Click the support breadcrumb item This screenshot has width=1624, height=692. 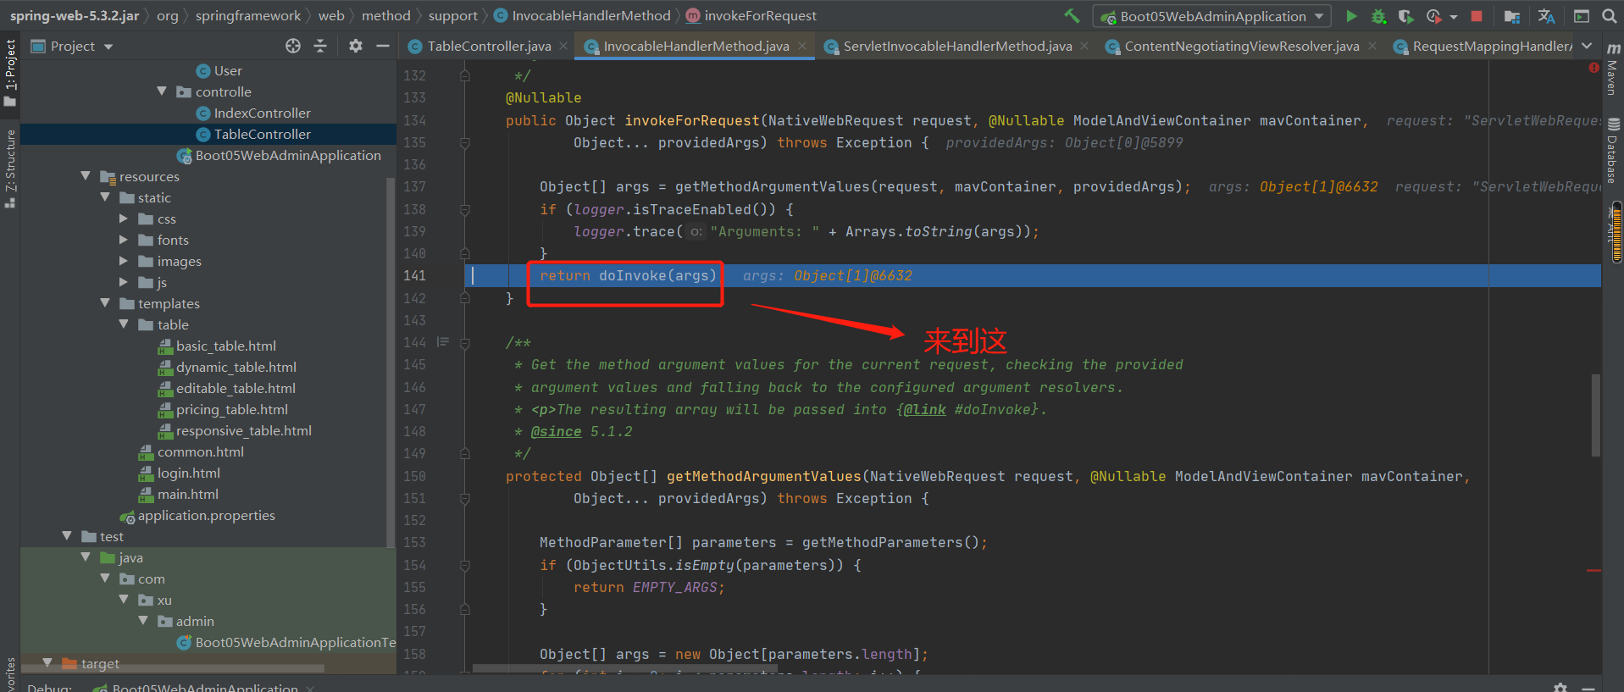click(x=452, y=16)
